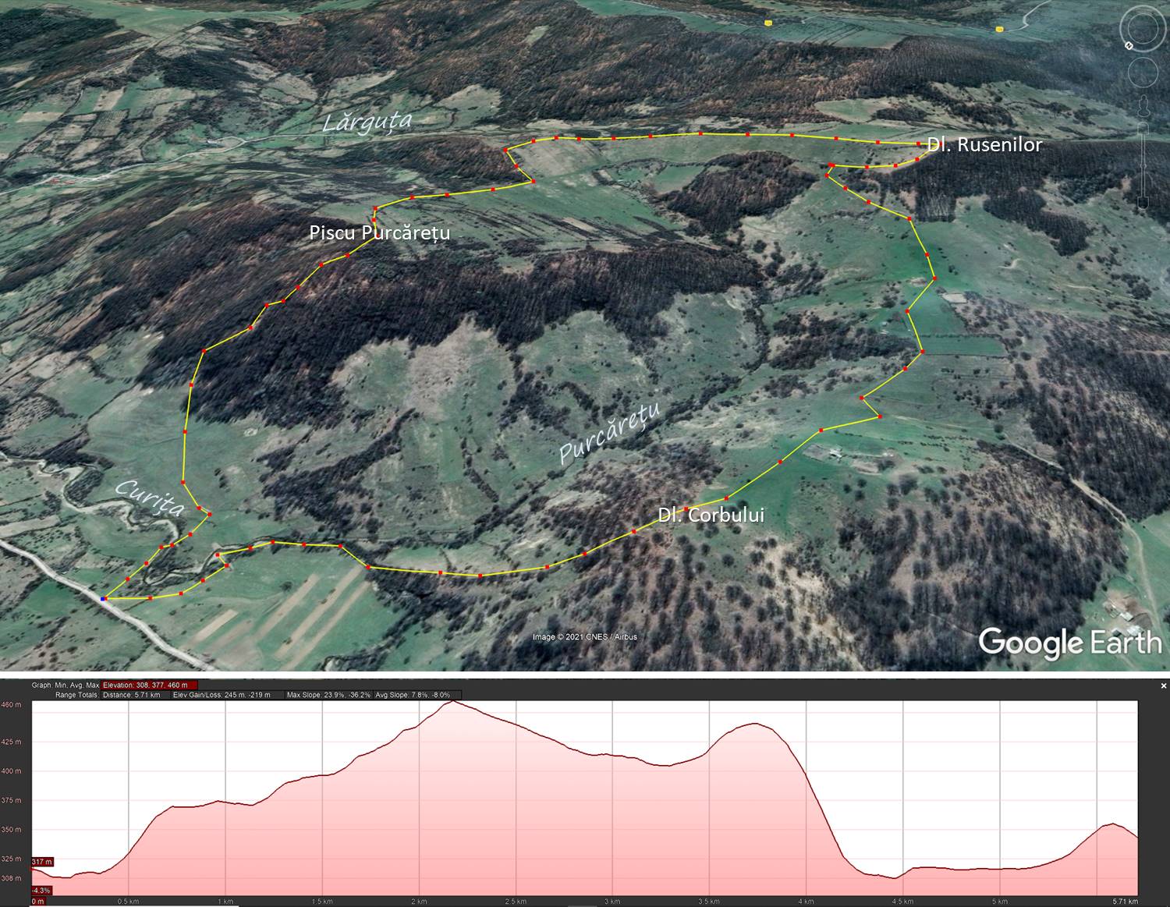1170x907 pixels.
Task: Click the Max Slope readout
Action: tap(328, 695)
